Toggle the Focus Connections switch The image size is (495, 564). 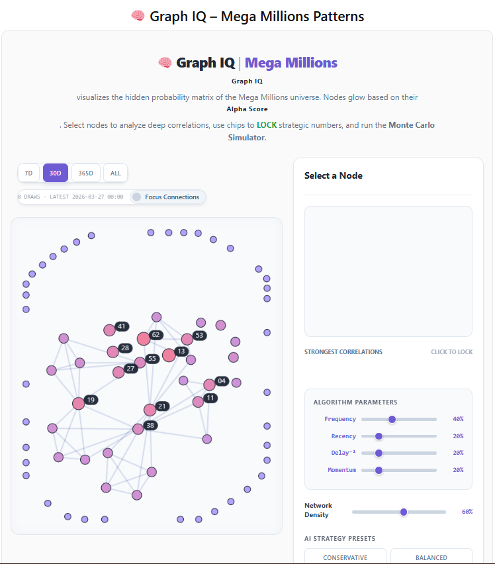tap(137, 197)
